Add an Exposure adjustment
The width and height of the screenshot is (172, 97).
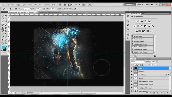(x=149, y=21)
